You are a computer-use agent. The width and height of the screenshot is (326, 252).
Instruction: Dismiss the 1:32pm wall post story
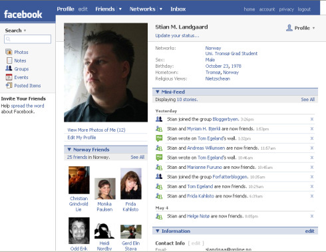point(312,138)
